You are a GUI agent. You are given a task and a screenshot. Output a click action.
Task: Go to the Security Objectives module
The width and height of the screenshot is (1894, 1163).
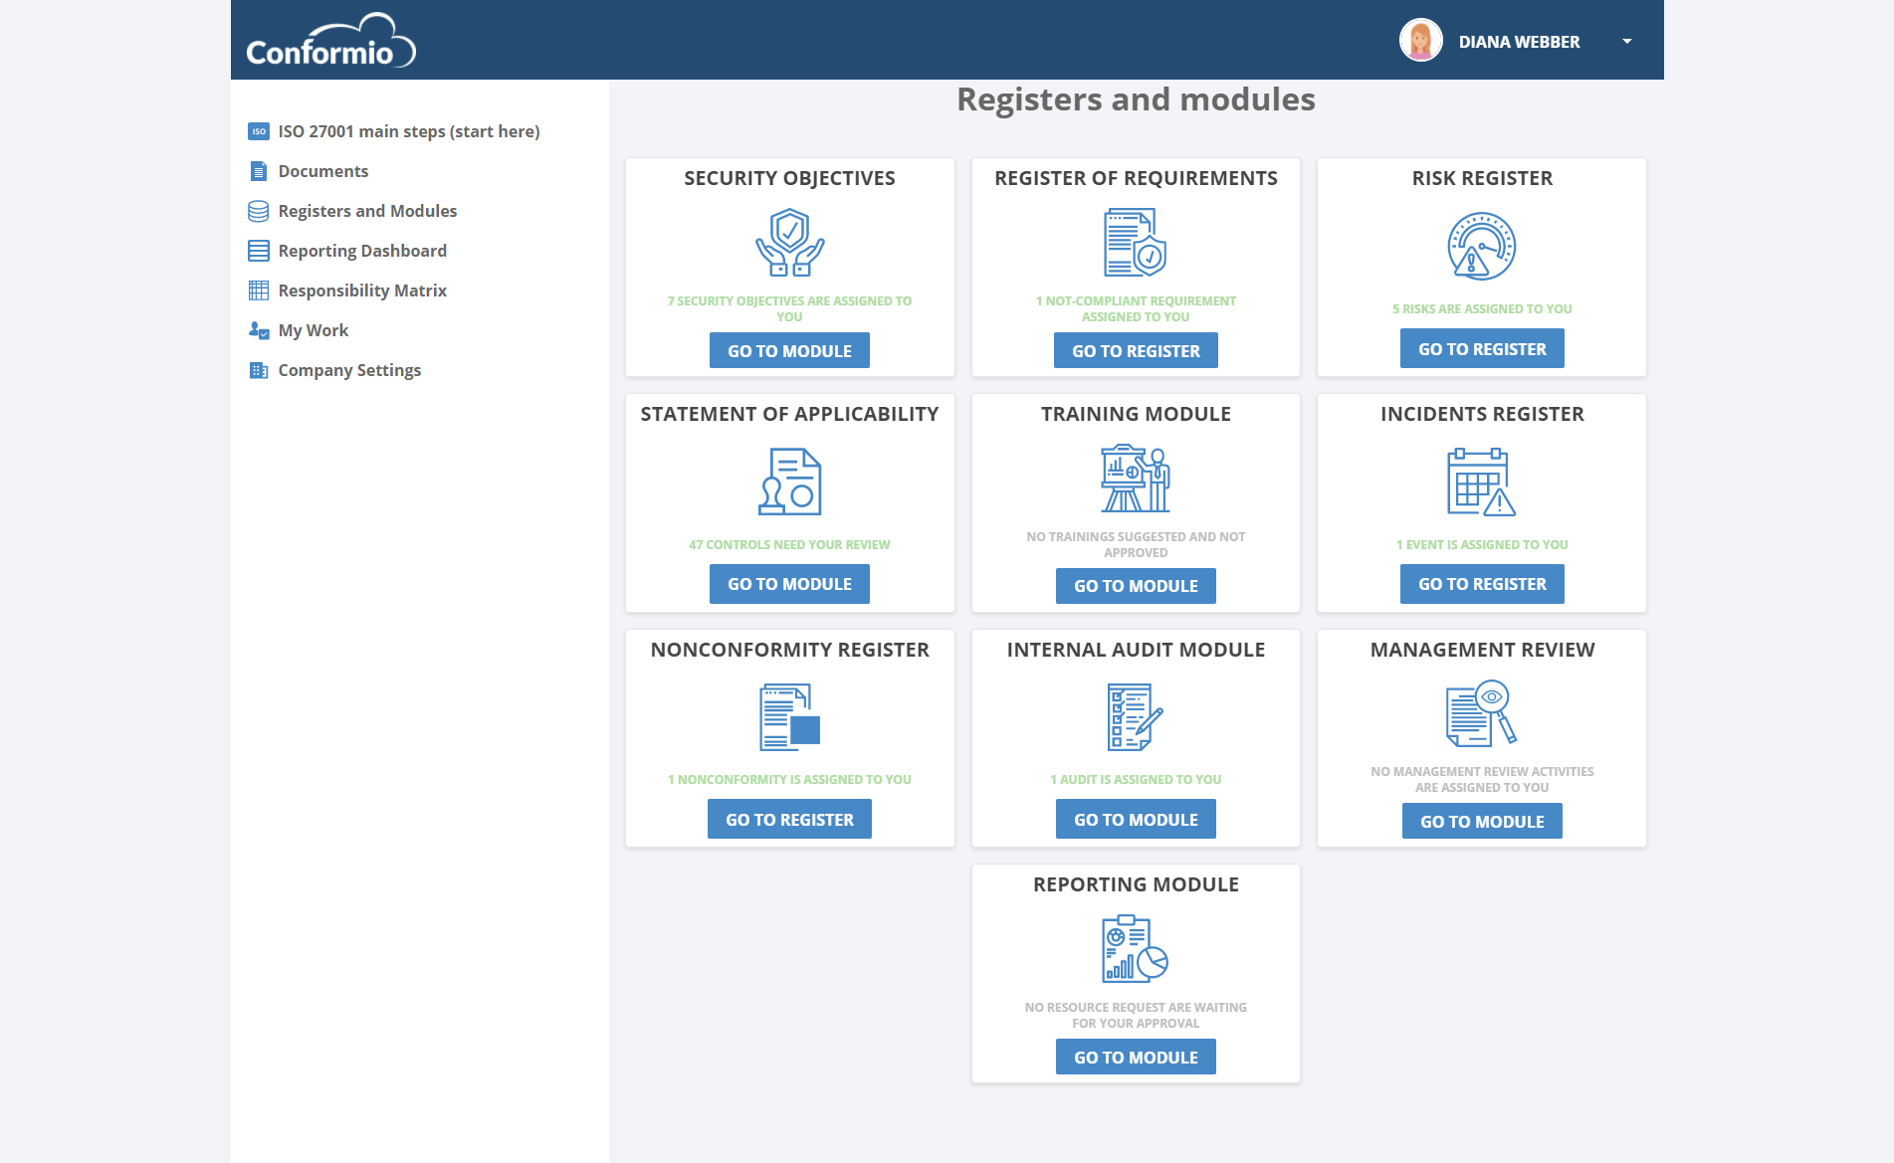click(789, 350)
